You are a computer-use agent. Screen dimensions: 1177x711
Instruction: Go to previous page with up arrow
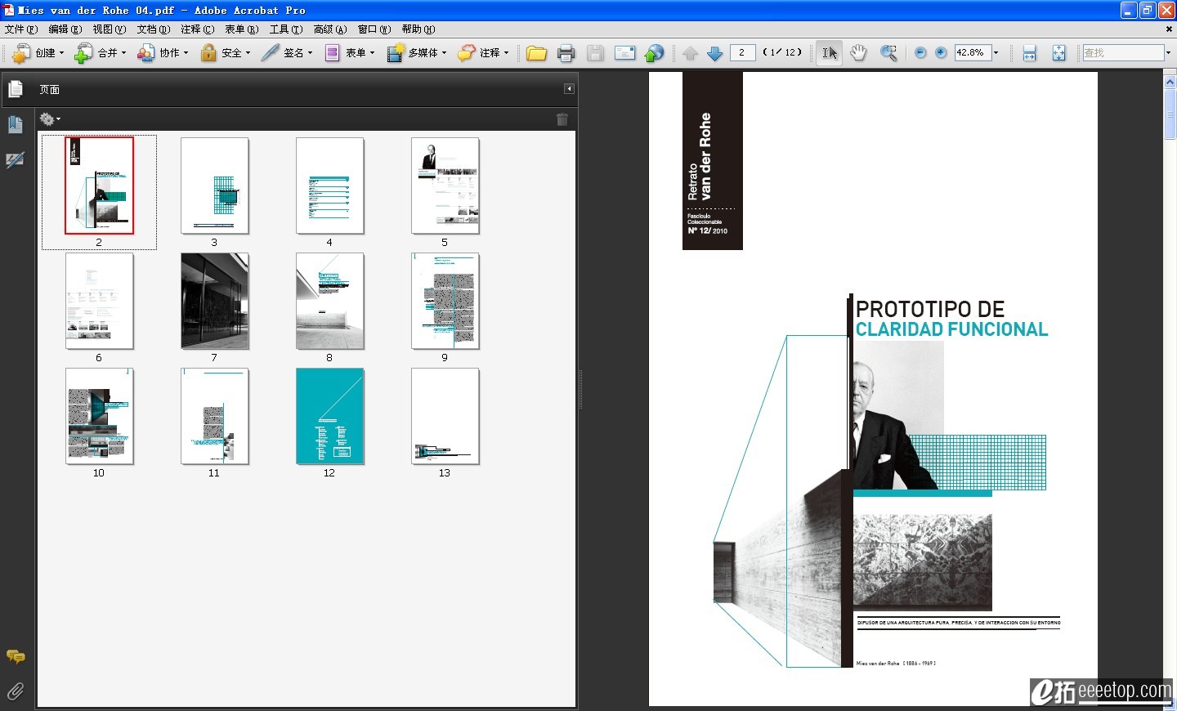tap(690, 53)
